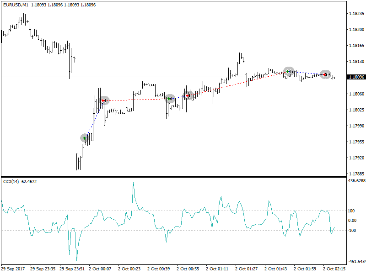Viewport: 366px width, 274px height.
Task: Click the 2 Oct 00:07 time label
Action: [x=100, y=269]
